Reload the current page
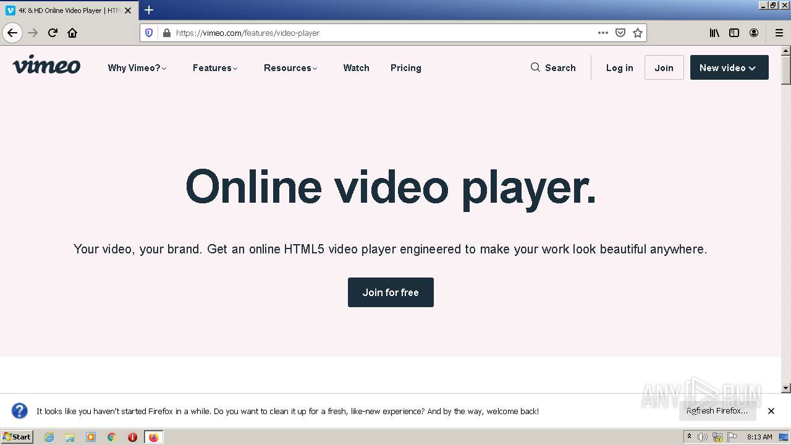791x445 pixels. click(53, 33)
